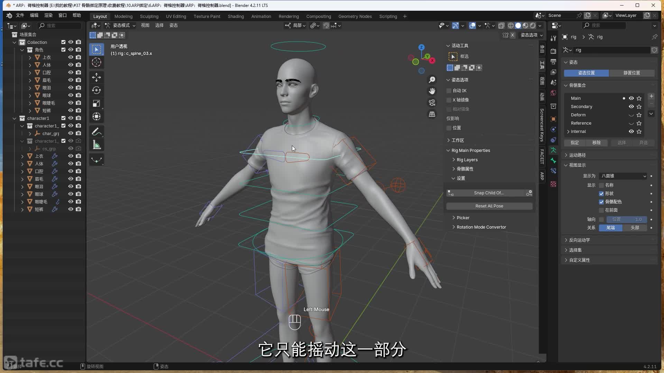Open the 渲染 menu
Viewport: 664px width, 373px height.
(48, 15)
